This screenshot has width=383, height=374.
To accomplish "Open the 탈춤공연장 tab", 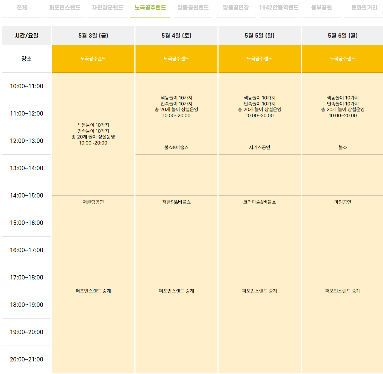I will tap(235, 8).
